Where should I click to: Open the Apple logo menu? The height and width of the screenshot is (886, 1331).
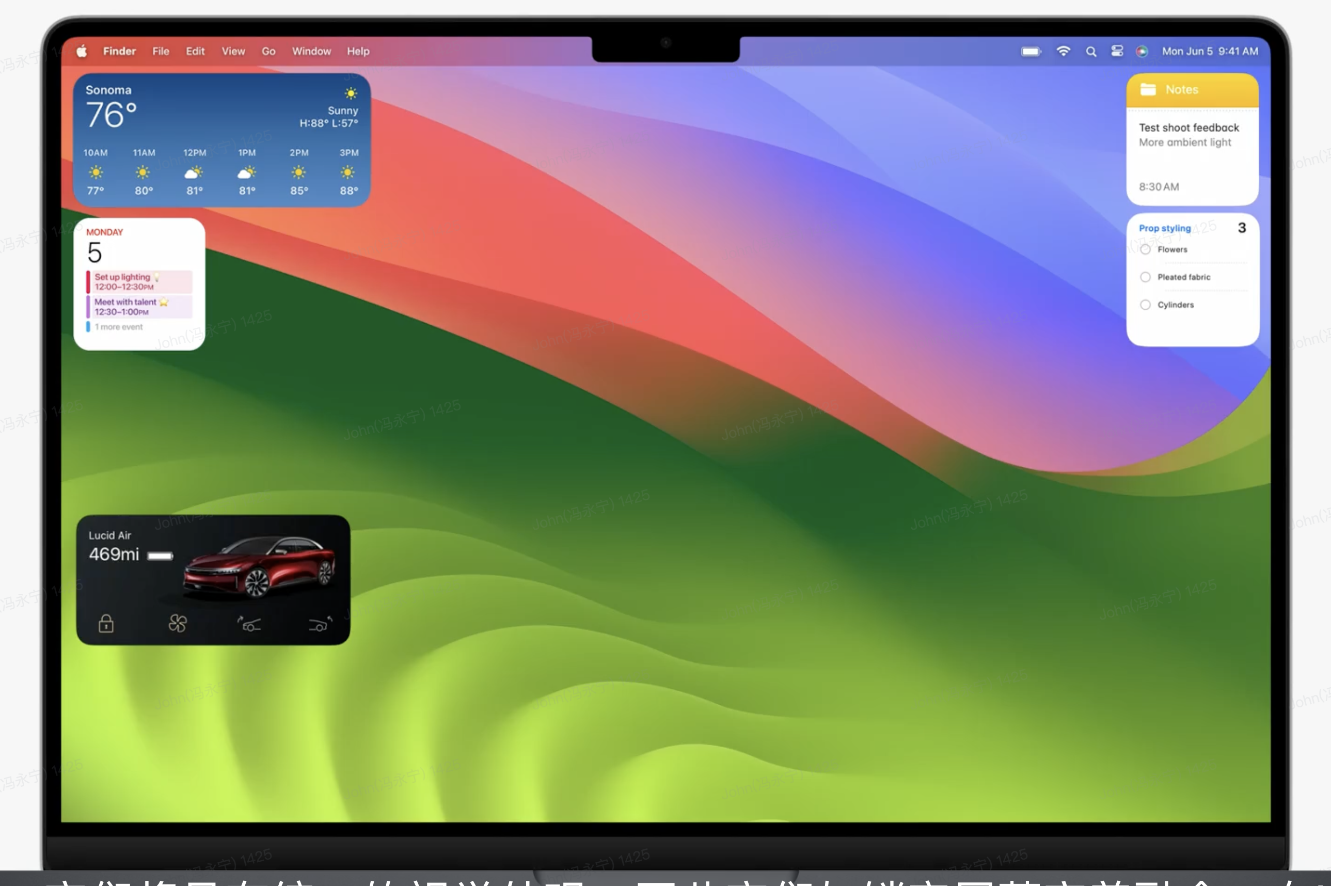[82, 52]
